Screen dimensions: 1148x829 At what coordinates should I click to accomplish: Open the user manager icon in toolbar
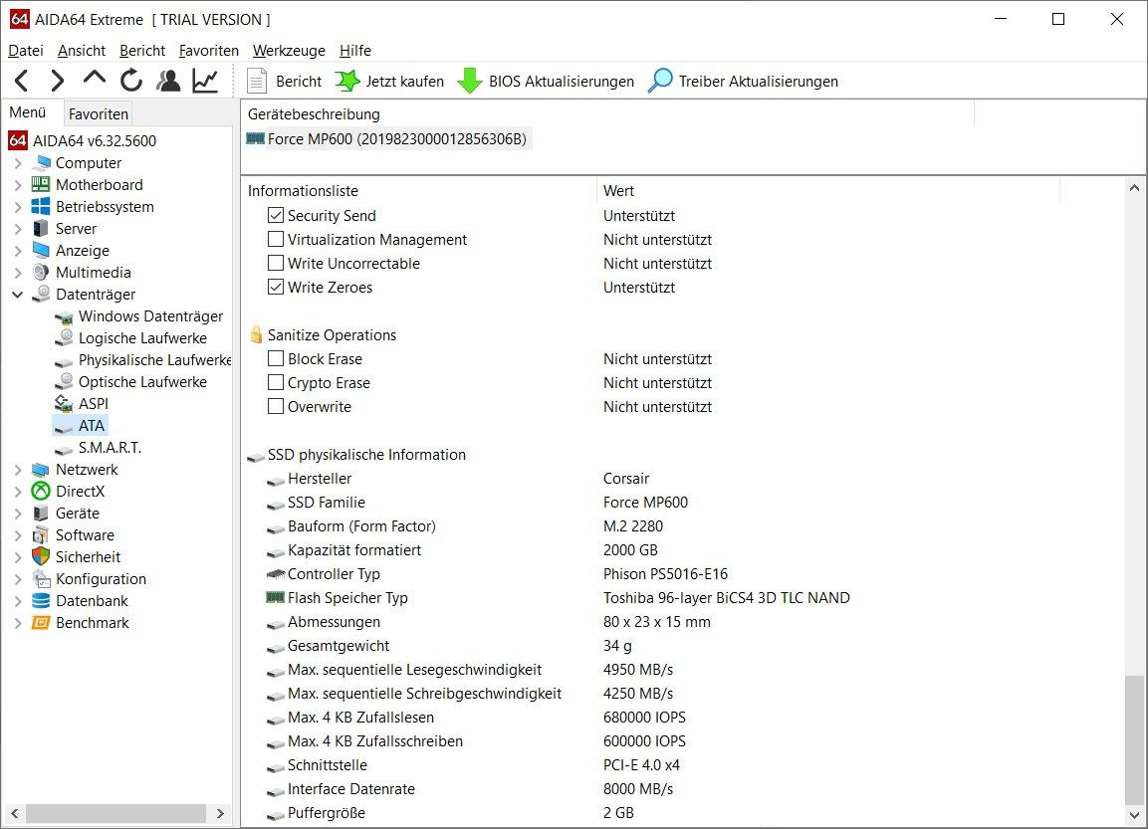(168, 82)
